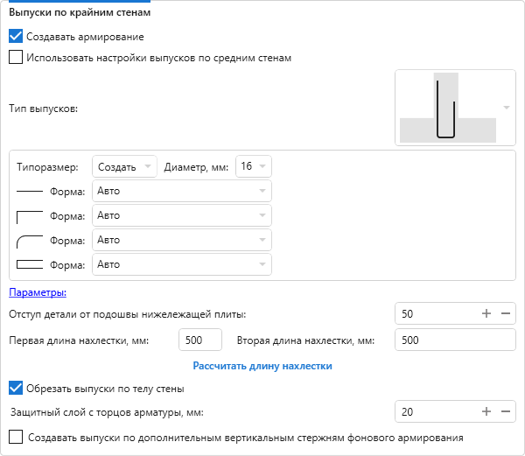Enable "Использовать настройки выпусков по средним стенам"
The width and height of the screenshot is (525, 456).
[x=16, y=58]
